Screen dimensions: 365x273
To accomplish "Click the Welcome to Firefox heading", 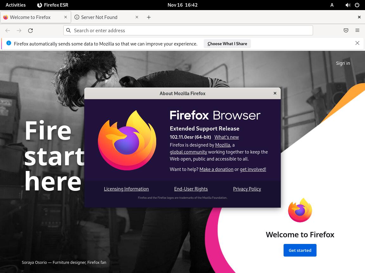I will point(300,234).
